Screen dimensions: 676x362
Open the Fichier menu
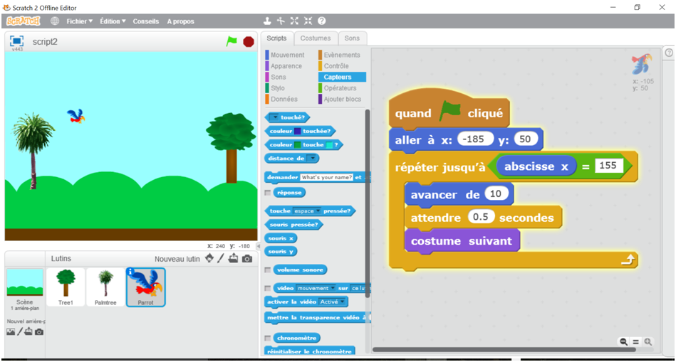pyautogui.click(x=79, y=21)
